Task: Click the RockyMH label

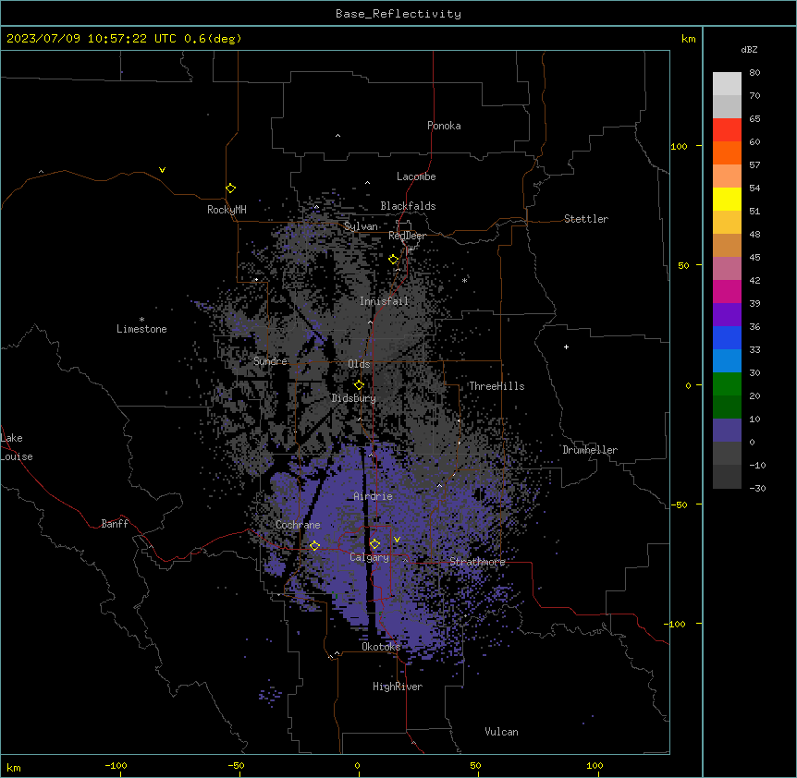Action: [227, 210]
